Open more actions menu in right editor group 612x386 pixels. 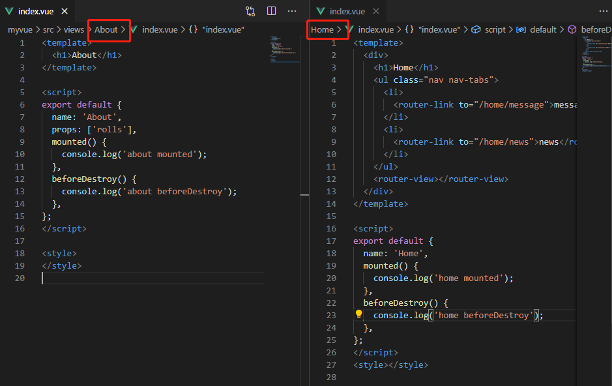[604, 11]
